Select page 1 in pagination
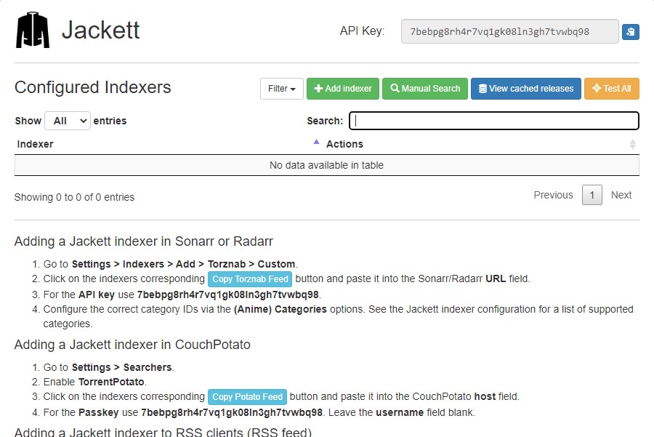Viewport: 654px width, 437px height. click(592, 195)
